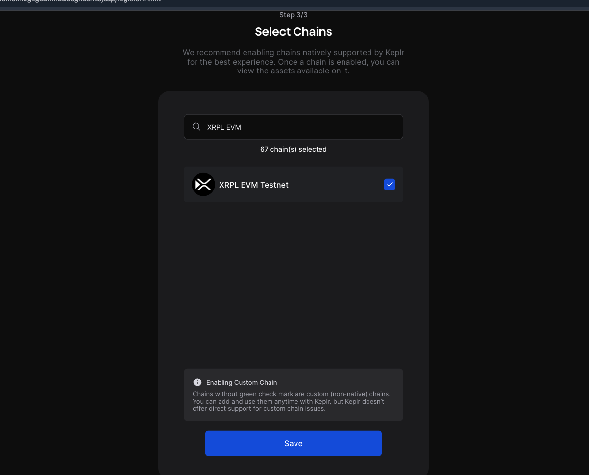Click the thin browser bar above the page
The height and width of the screenshot is (475, 589).
pyautogui.click(x=294, y=9)
